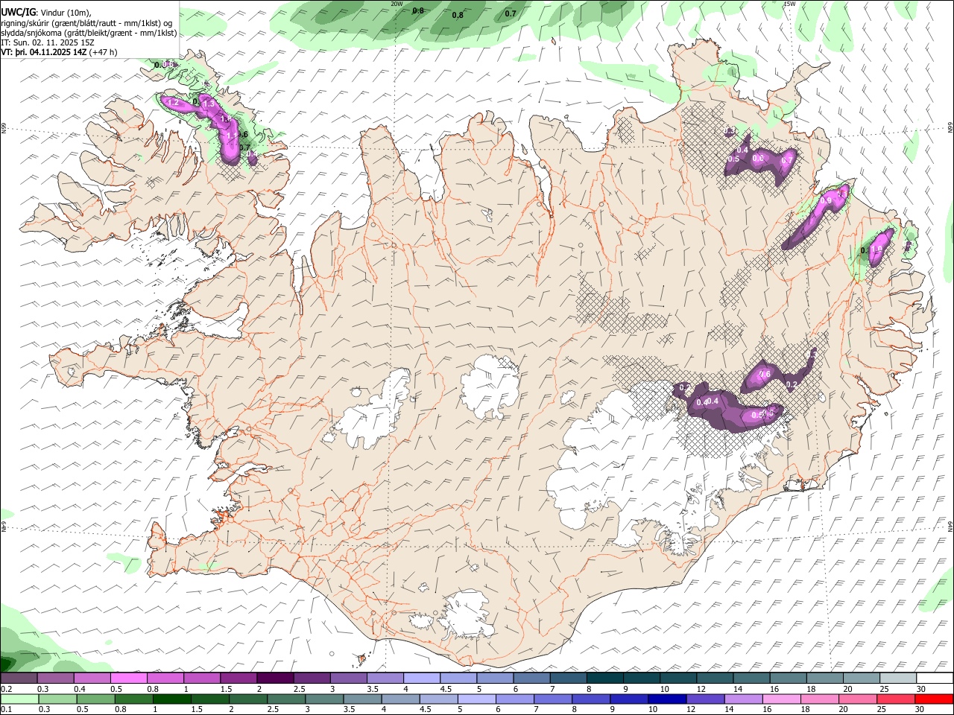
Task: Select darkest purple snow swatch between 2 and 2.5
Action: point(275,679)
